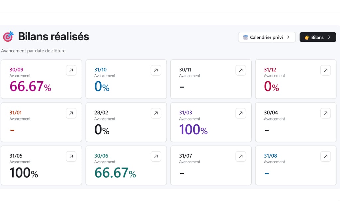Image resolution: width=340 pixels, height=201 pixels.
Task: Select the 66.67% value for 30/09
Action: click(30, 87)
